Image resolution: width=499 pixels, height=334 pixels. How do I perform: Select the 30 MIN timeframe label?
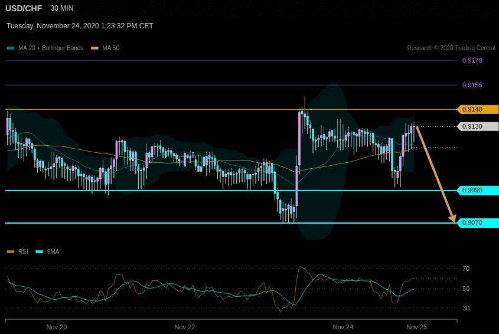[x=62, y=8]
